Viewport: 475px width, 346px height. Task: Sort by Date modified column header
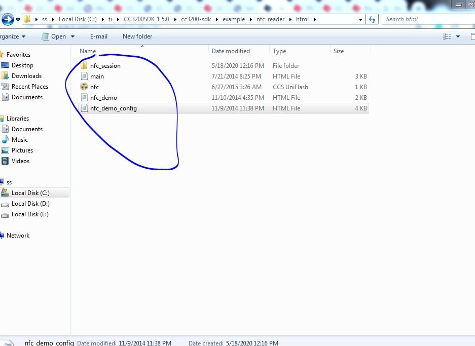[231, 51]
